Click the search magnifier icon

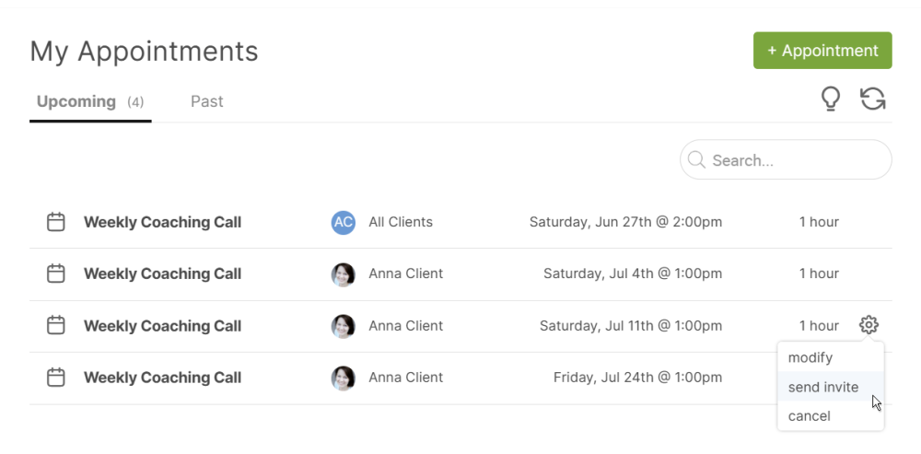pos(696,159)
